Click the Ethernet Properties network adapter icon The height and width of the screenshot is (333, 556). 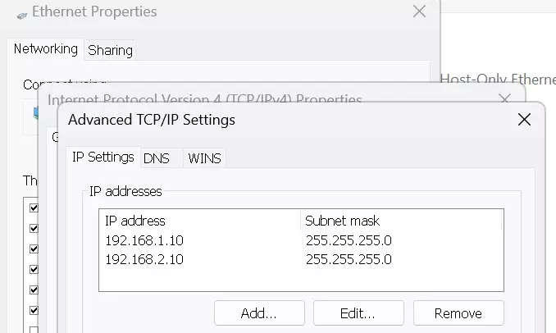click(x=22, y=16)
